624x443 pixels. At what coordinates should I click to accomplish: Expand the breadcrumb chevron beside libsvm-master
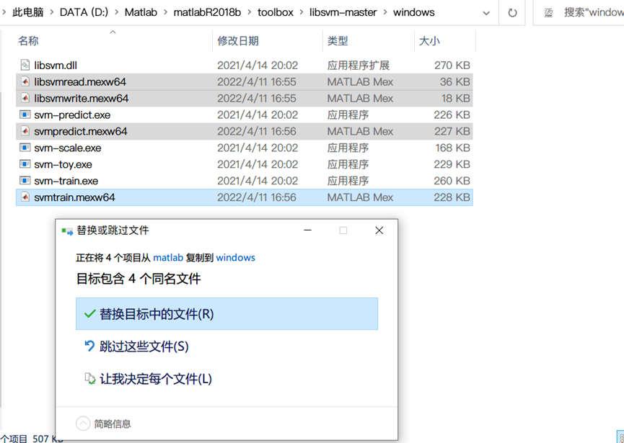[x=384, y=12]
